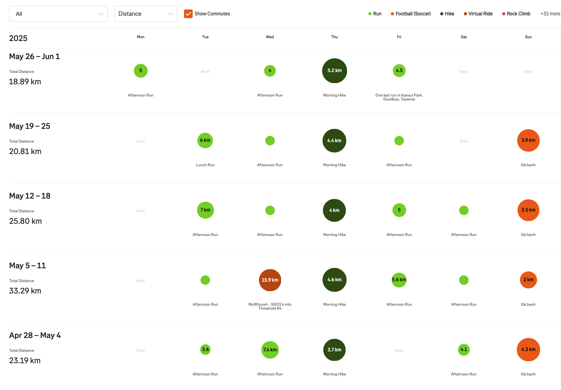Viewport: 561px width, 390px height.
Task: Select the Virtual Ride legend item
Action: click(x=478, y=14)
